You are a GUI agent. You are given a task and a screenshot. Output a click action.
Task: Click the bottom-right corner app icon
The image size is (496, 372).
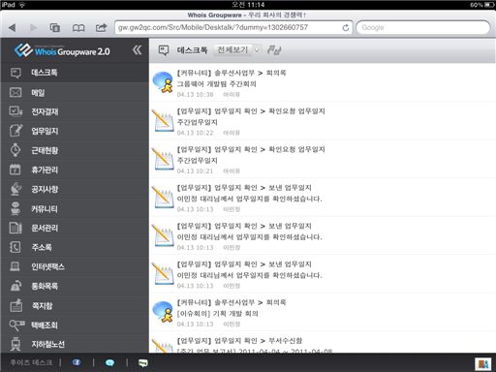click(x=483, y=364)
